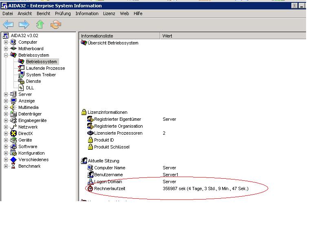Open the Lizenz menu

pyautogui.click(x=109, y=13)
